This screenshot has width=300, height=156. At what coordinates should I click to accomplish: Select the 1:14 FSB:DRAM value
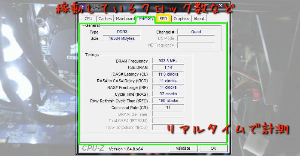pos(168,67)
